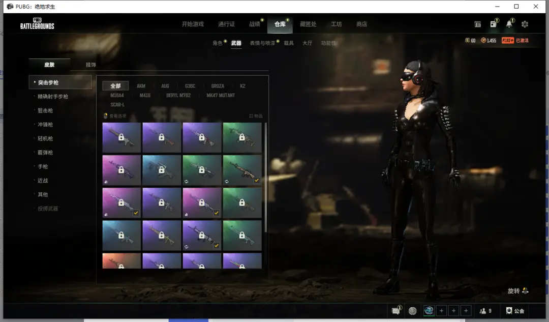This screenshot has height=322, width=549.
Task: Switch to the 挂饰 tab
Action: (90, 65)
